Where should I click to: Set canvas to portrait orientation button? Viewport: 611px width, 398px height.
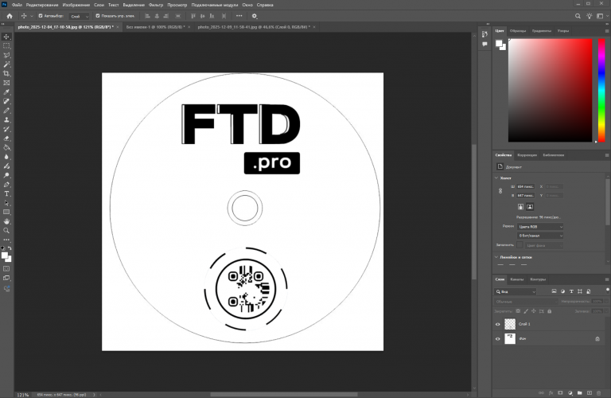(x=520, y=207)
